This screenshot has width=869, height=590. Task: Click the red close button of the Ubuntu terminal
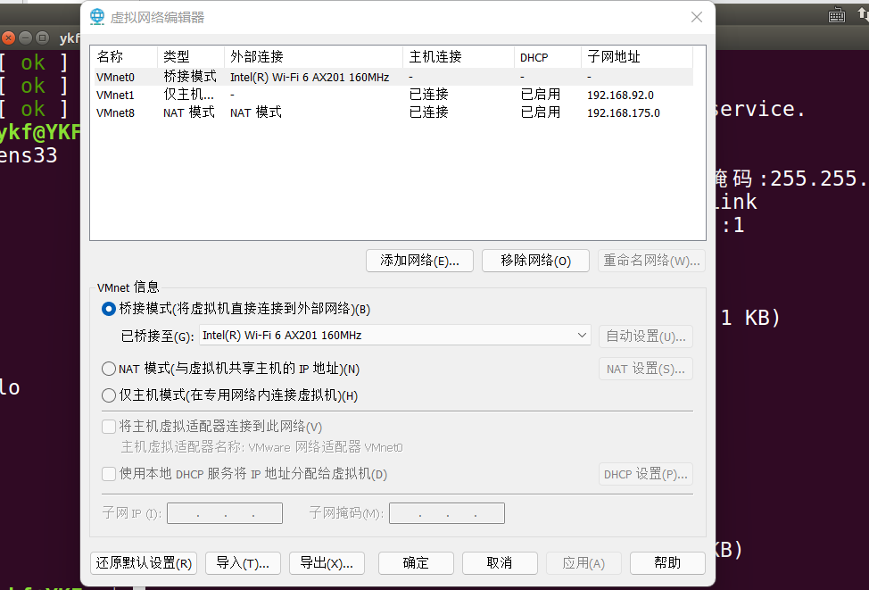8,37
